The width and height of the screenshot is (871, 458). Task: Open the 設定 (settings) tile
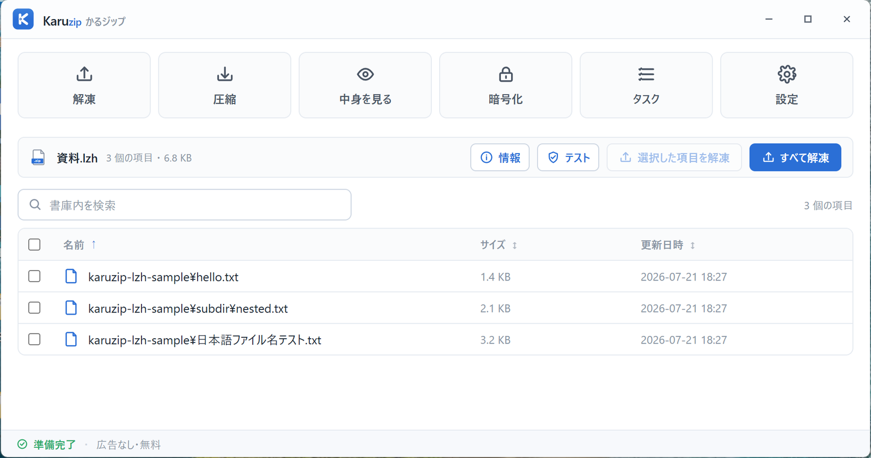click(x=787, y=85)
